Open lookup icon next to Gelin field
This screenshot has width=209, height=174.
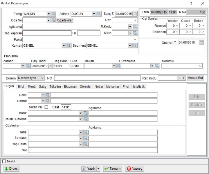48,95
